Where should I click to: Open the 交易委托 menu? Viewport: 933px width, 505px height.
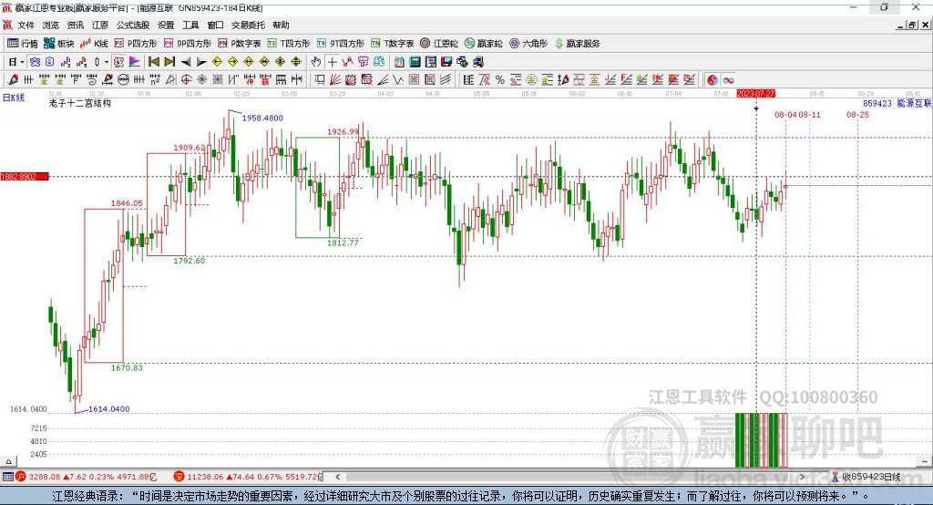click(x=248, y=25)
